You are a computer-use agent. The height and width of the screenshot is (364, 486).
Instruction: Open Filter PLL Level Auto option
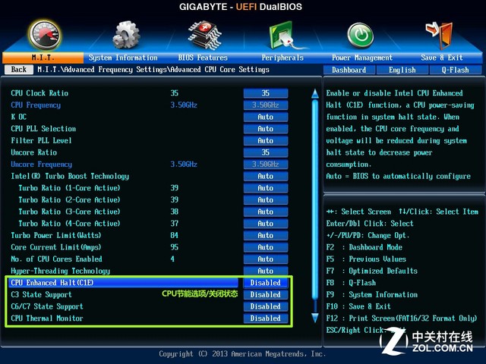[x=266, y=140]
